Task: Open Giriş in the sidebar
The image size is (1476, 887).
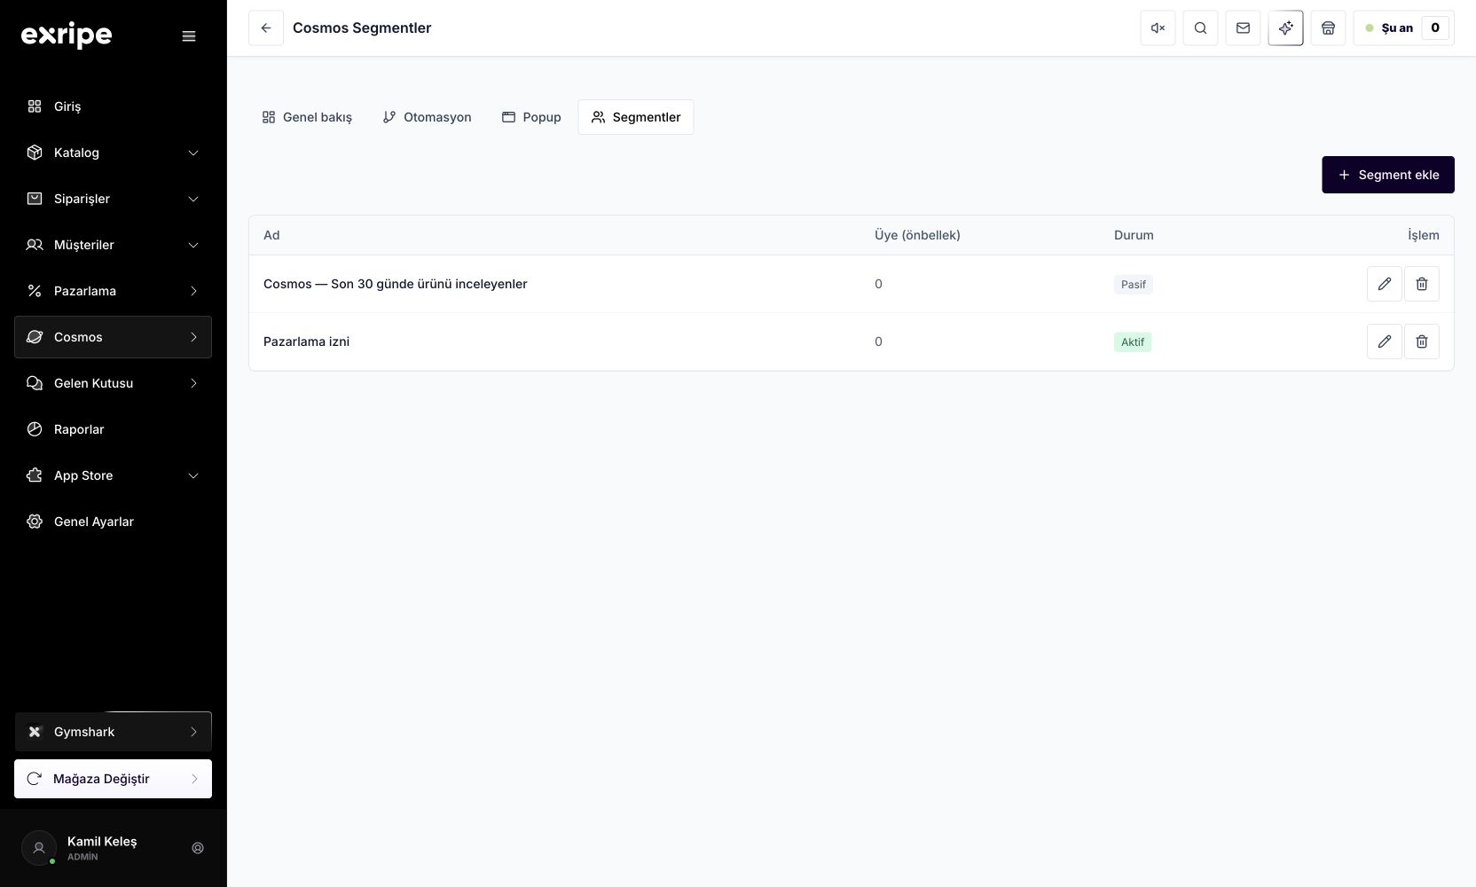Action: click(113, 106)
